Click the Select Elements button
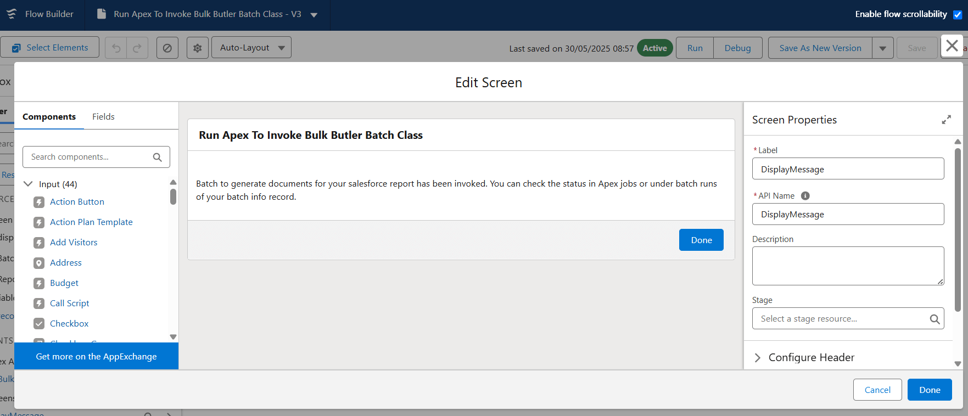968x416 pixels. 50,48
